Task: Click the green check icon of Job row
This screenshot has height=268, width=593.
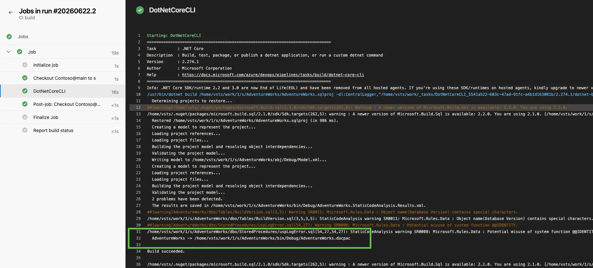Action: coord(20,52)
